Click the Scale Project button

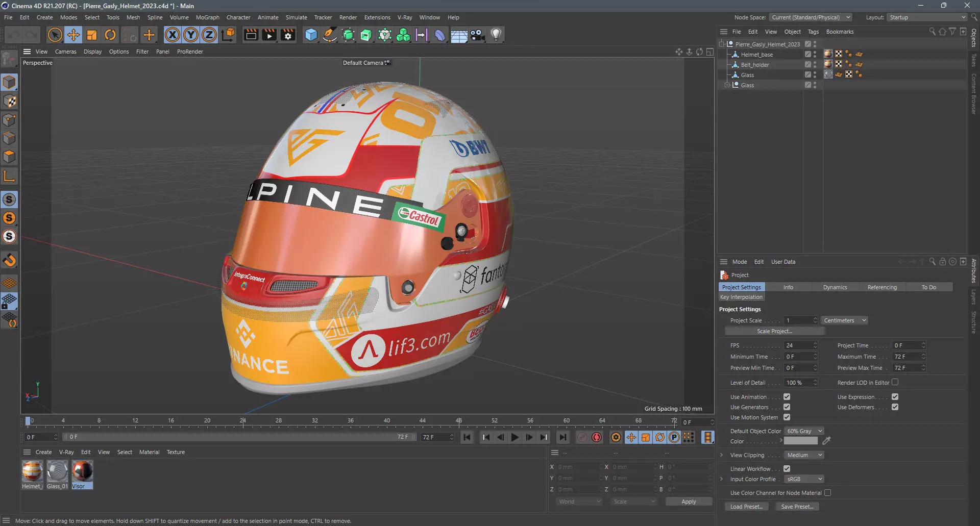(x=774, y=331)
